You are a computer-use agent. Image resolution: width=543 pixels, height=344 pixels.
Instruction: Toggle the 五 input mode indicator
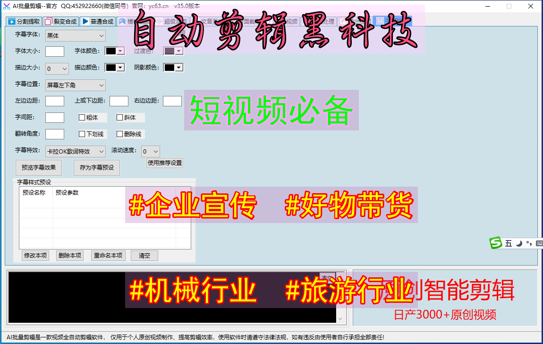509,243
